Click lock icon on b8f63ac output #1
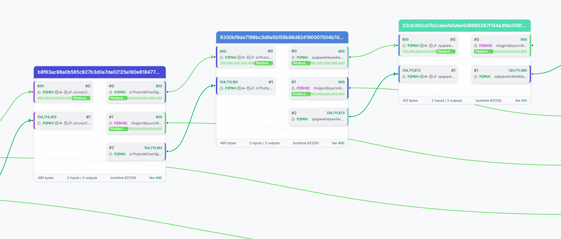Image resolution: width=561 pixels, height=239 pixels. pyautogui.click(x=111, y=123)
